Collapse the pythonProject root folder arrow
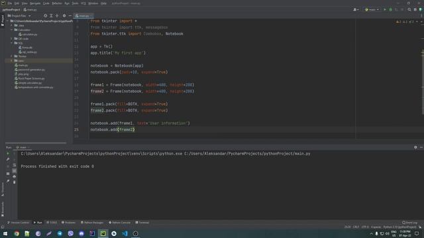This screenshot has width=424, height=238. [8, 20]
